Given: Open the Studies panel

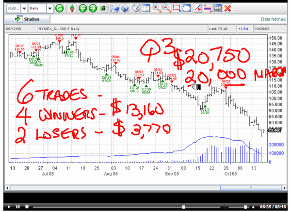Looking at the screenshot, I should click(x=28, y=19).
